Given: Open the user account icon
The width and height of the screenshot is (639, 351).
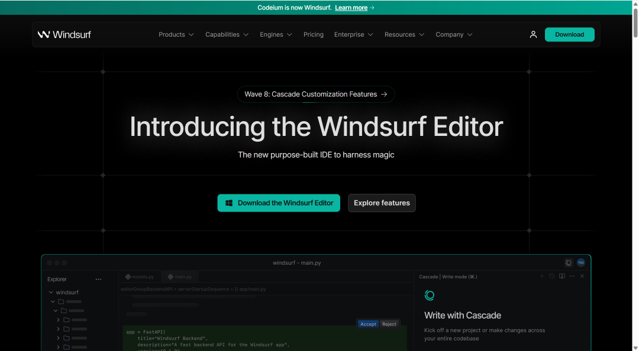Looking at the screenshot, I should [x=533, y=35].
